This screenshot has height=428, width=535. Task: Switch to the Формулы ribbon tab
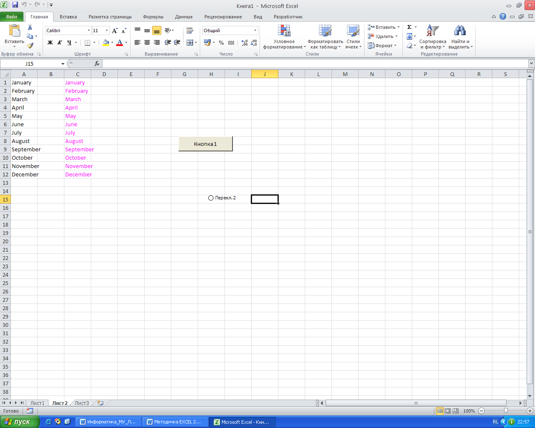(153, 17)
